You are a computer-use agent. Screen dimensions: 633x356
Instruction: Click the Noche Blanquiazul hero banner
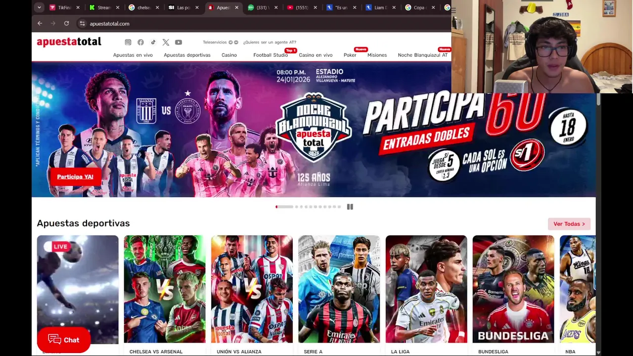point(314,130)
